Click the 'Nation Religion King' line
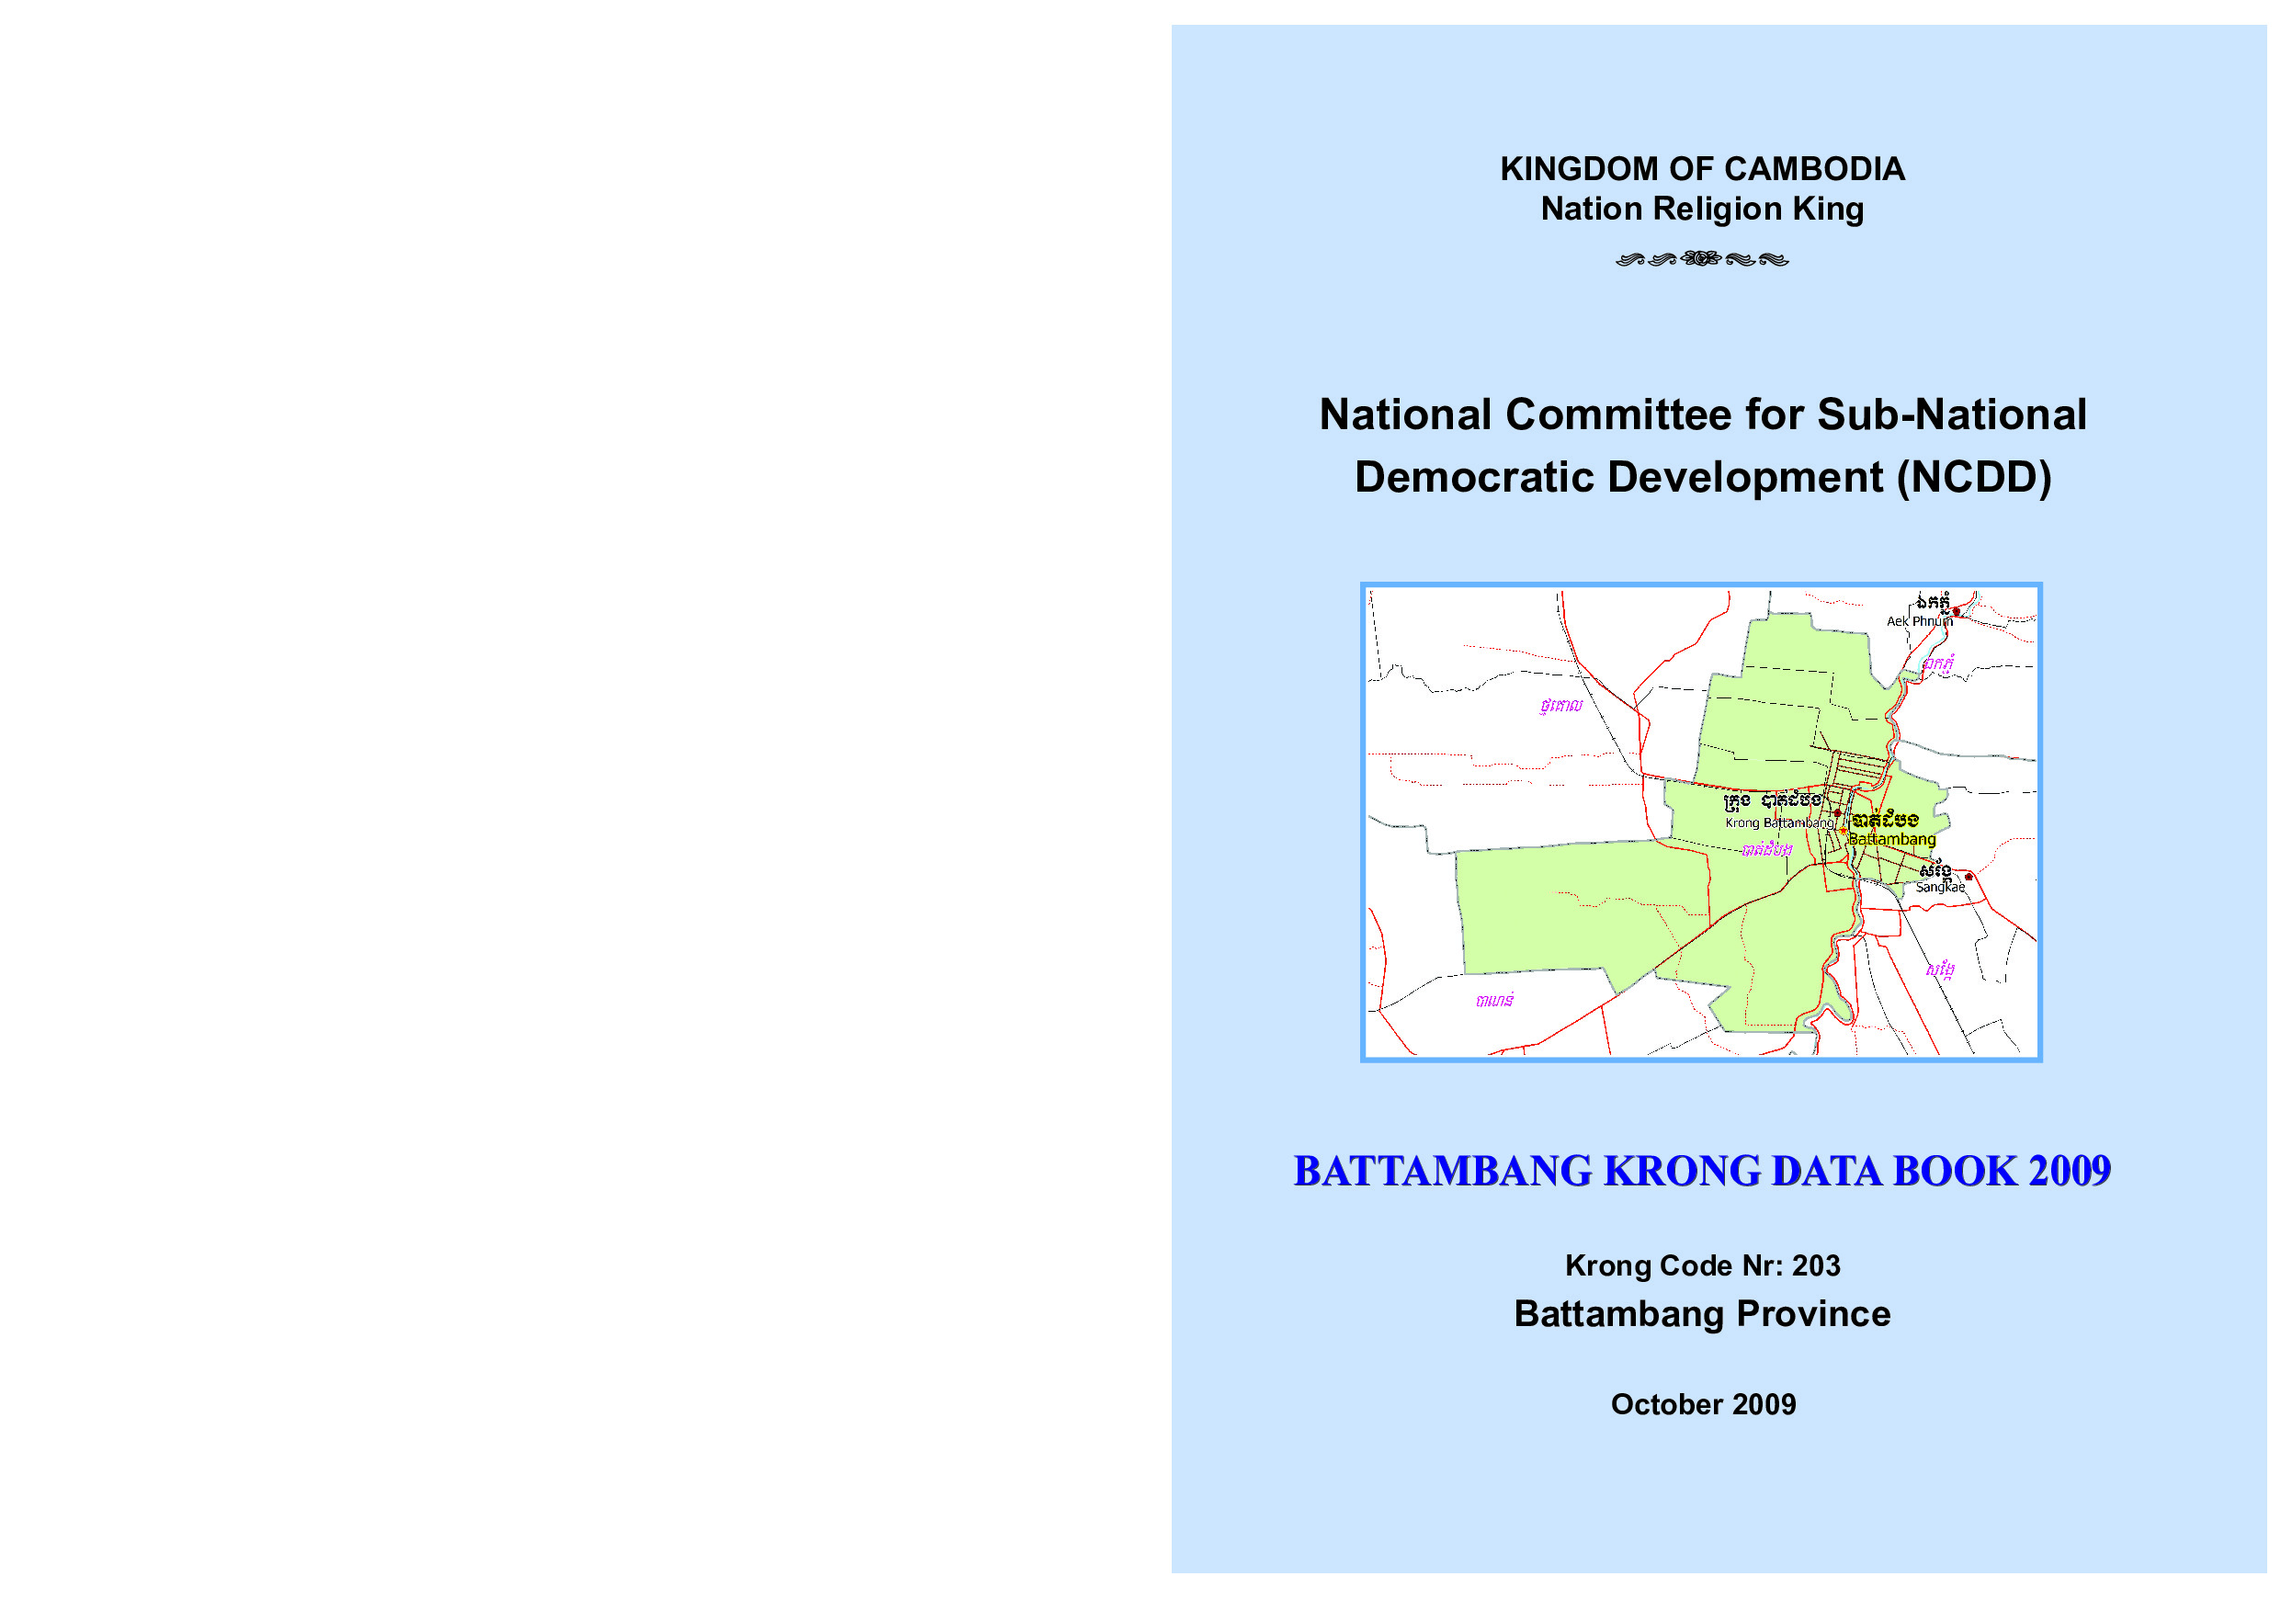 pos(1702,209)
